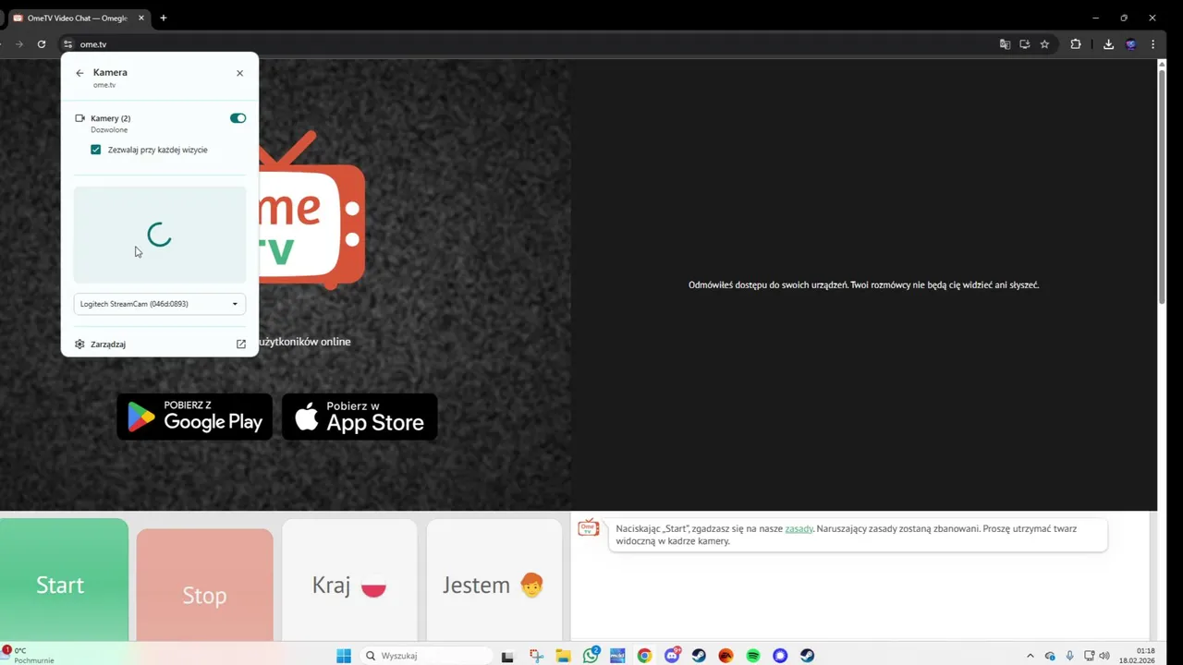
Task: Open the Windows Start menu
Action: [x=344, y=656]
